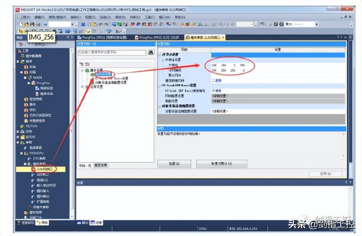Click the Write to PLC icon
Viewport: 362px width, 236px height.
[x=119, y=24]
